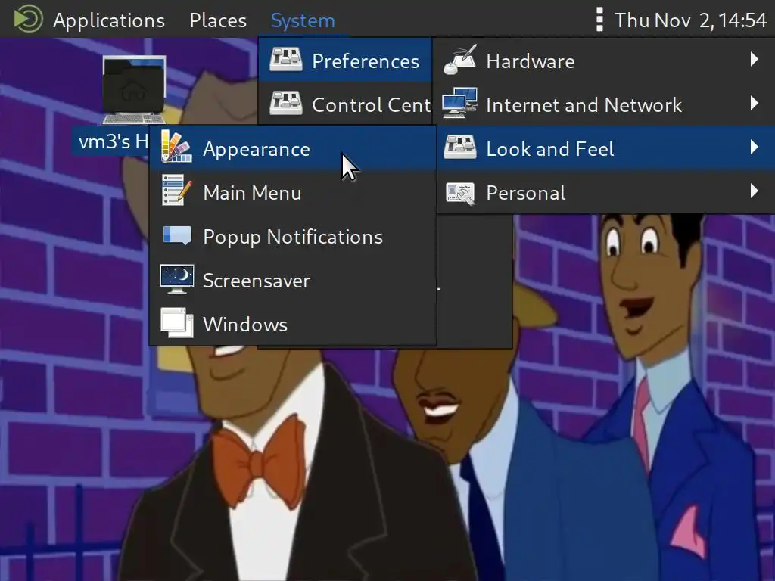The image size is (775, 581).
Task: Click the Ubuntu MATE logo icon
Action: tap(28, 19)
